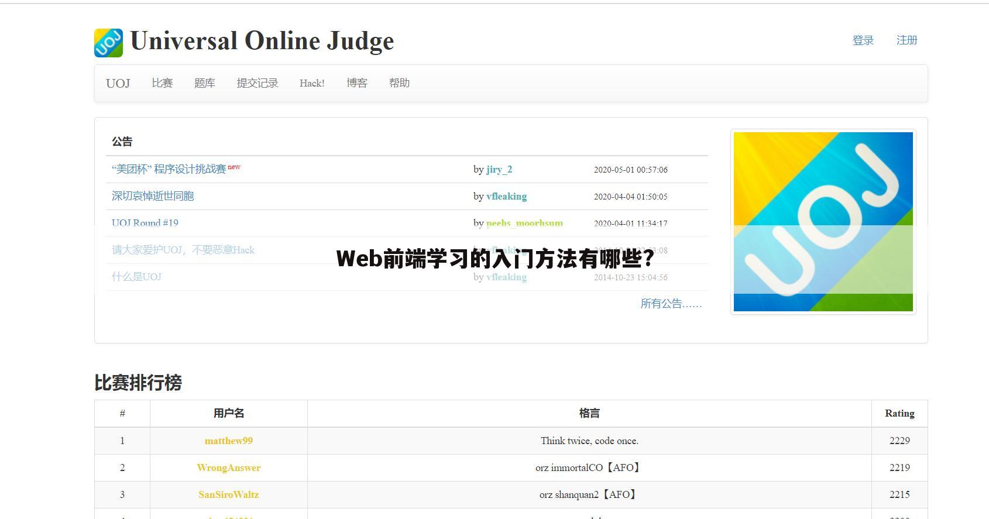Image resolution: width=989 pixels, height=519 pixels.
Task: Open the Hack! menu item
Action: tap(312, 83)
